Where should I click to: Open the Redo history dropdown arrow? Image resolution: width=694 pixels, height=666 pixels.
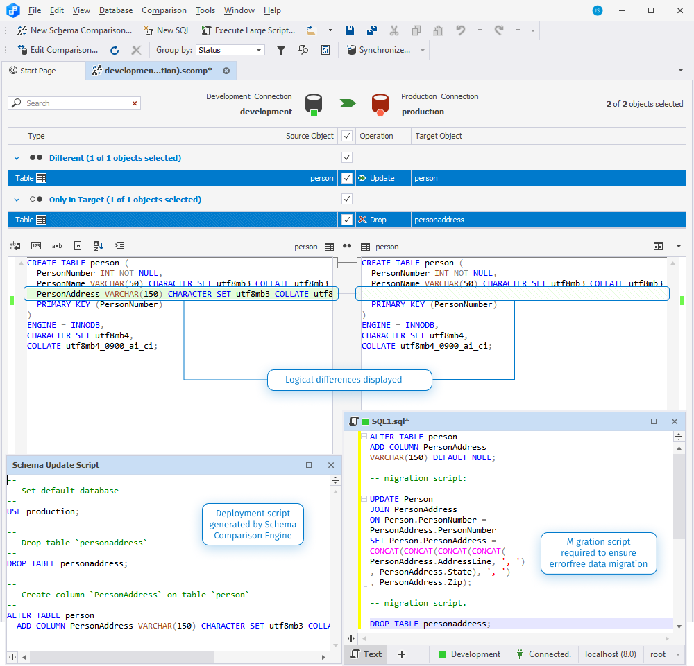point(518,30)
